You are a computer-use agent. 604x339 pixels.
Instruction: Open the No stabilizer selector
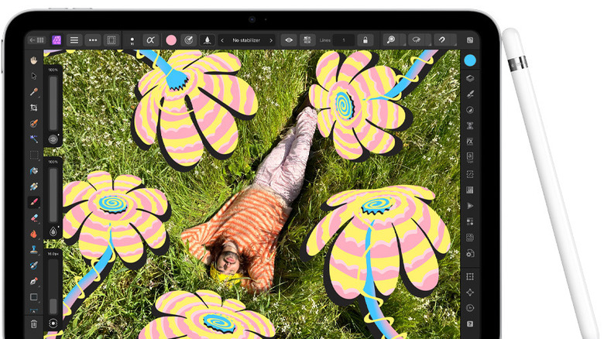247,39
